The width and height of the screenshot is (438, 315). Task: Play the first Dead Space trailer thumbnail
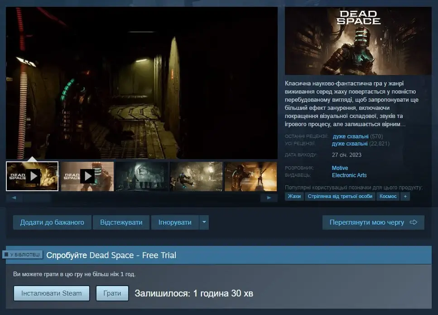click(32, 176)
